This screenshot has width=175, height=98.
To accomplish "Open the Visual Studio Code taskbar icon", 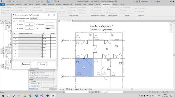I will point(36,96).
